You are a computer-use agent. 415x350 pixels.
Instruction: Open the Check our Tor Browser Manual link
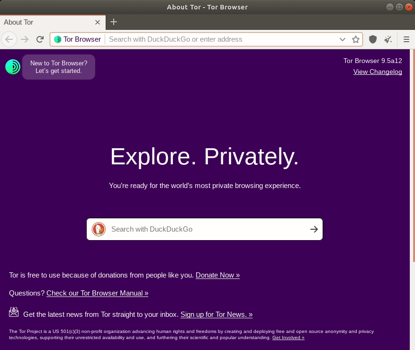[97, 293]
